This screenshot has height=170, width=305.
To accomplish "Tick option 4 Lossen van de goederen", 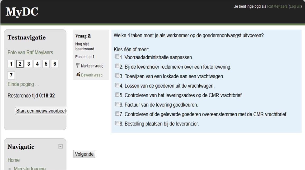I will pyautogui.click(x=117, y=85).
